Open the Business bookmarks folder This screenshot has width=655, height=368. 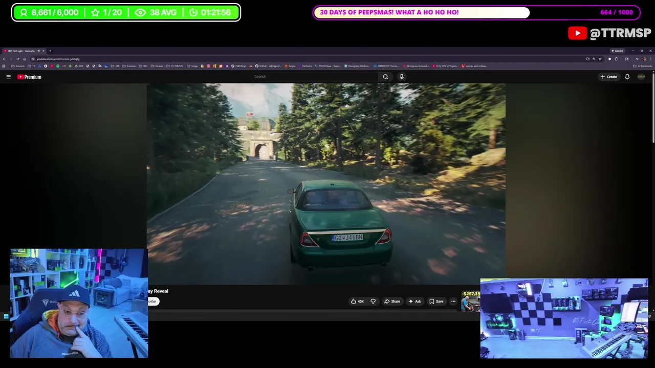pos(129,66)
